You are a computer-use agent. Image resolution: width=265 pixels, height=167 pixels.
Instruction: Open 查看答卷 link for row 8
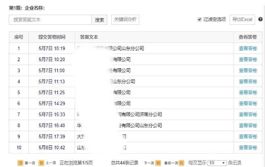(x=248, y=126)
